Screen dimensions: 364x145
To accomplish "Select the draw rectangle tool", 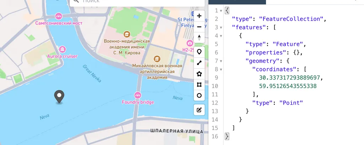I will (x=199, y=85).
